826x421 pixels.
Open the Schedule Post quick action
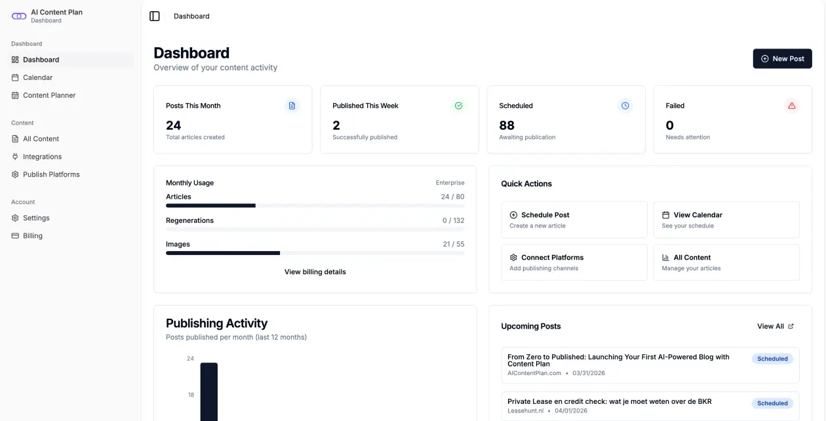point(574,220)
